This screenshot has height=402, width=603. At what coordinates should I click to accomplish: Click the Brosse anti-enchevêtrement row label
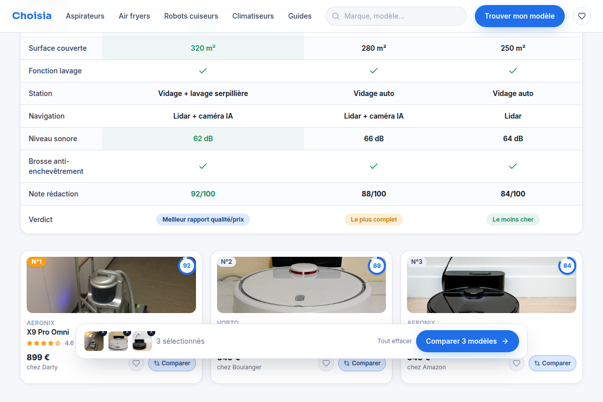56,166
